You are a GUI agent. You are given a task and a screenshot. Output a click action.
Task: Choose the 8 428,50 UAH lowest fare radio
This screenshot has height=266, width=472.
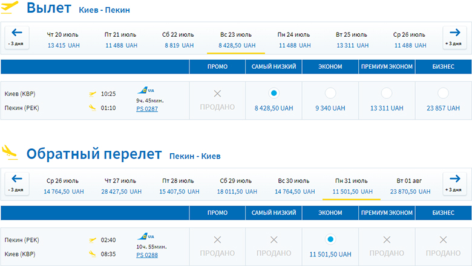[274, 93]
